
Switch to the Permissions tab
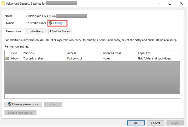[x=14, y=32]
